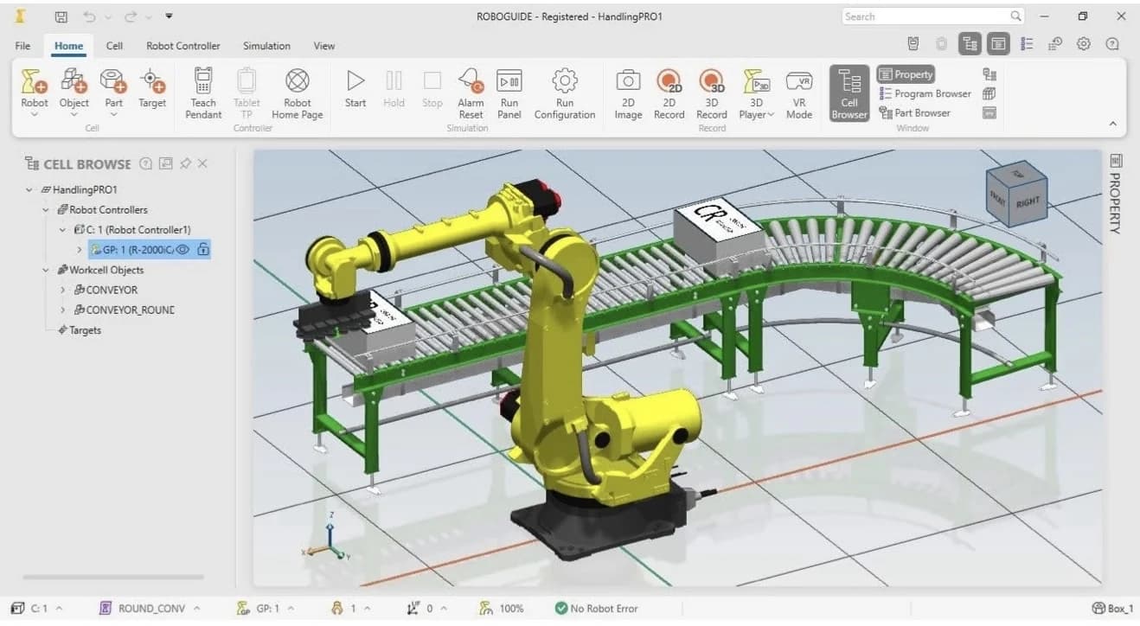
Task: Open the Object button dropdown arrow
Action: 74,114
